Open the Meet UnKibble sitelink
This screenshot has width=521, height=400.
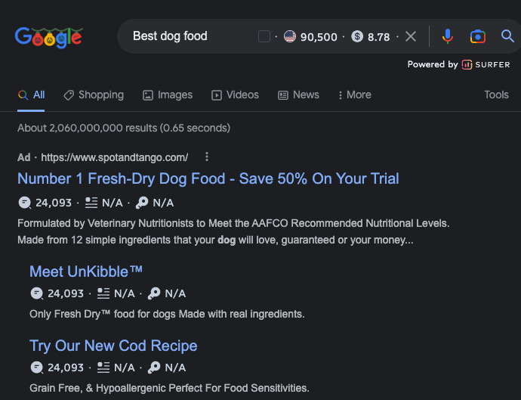[86, 271]
